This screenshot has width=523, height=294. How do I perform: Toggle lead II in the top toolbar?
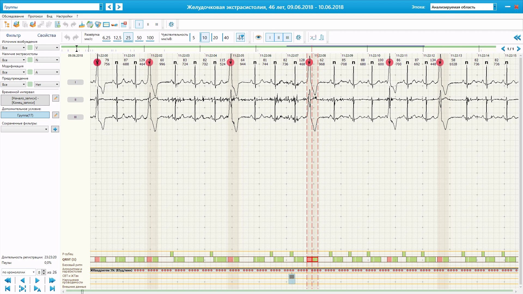pyautogui.click(x=148, y=24)
